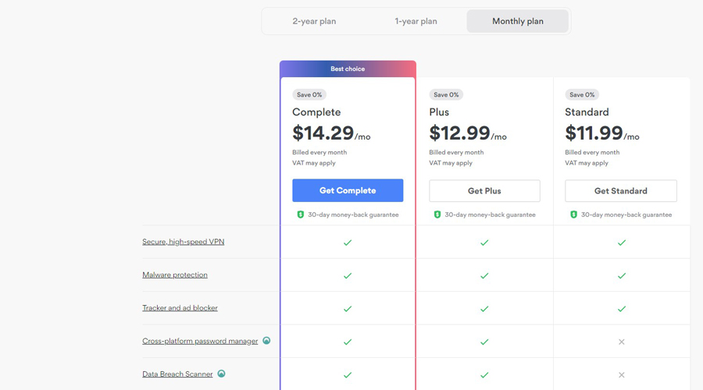
Task: Click the Complete plan VPN checkmark
Action: 348,243
